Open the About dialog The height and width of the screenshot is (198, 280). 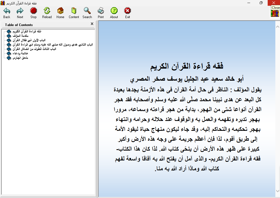(114, 13)
